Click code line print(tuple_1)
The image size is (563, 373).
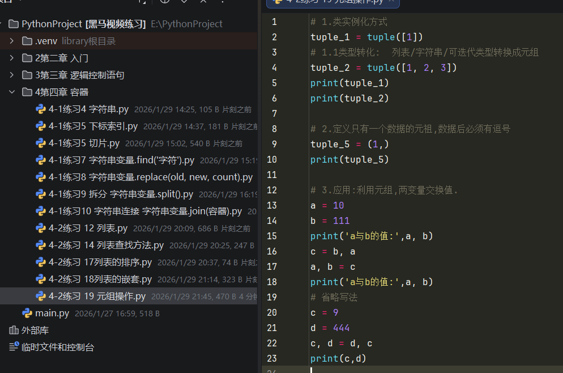(349, 83)
